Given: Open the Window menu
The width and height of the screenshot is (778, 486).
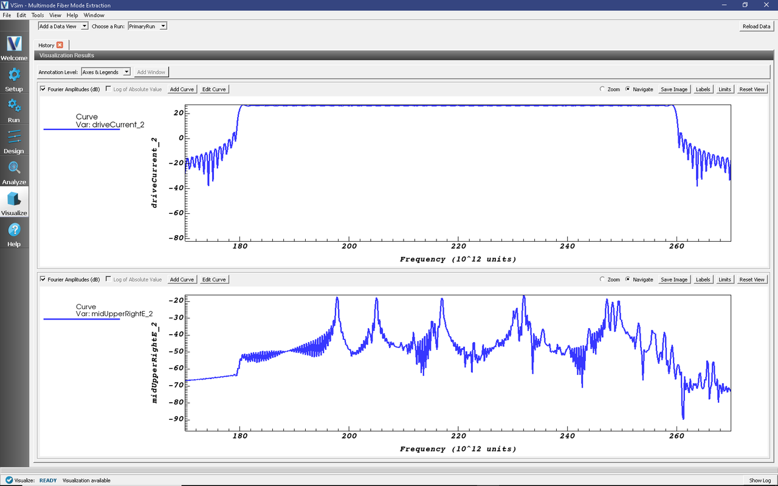Looking at the screenshot, I should [x=94, y=15].
